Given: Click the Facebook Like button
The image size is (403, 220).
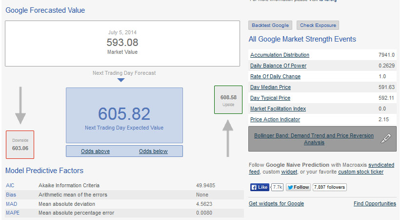Looking at the screenshot, I should point(260,187).
